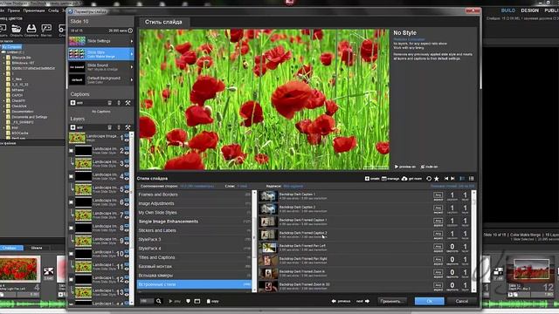Click the Open folder icon in main toolbar
This screenshot has height=314, width=559.
pyautogui.click(x=16, y=28)
